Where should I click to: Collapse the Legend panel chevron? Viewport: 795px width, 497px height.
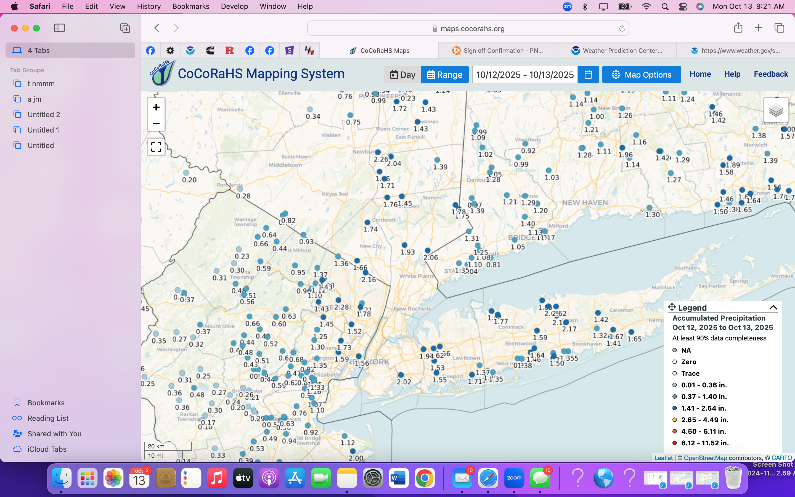coord(773,307)
